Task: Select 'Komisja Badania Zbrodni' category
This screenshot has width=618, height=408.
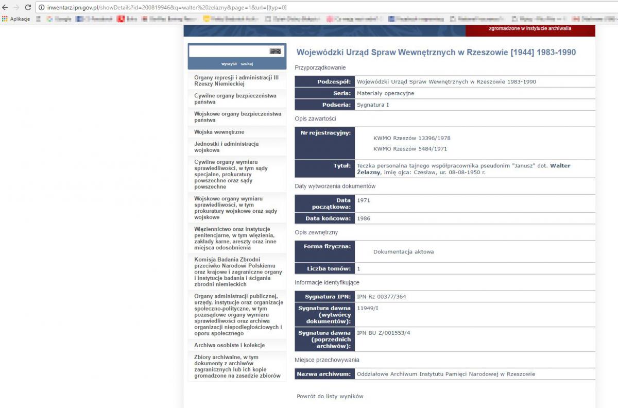Action: [238, 271]
